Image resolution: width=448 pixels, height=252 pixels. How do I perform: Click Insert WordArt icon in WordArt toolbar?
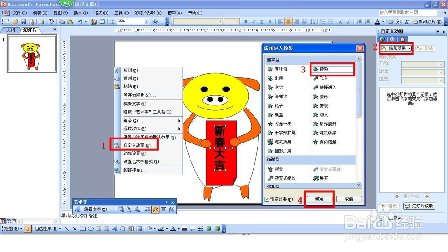(77, 210)
